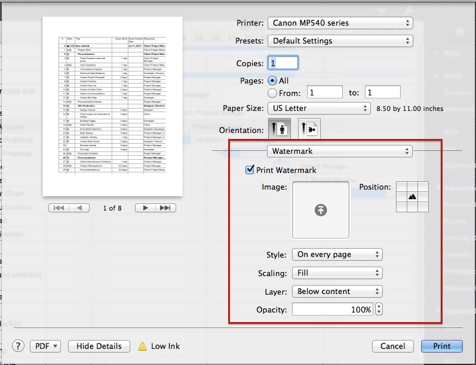Select the From pages radio button
The image size is (476, 365).
coord(272,93)
